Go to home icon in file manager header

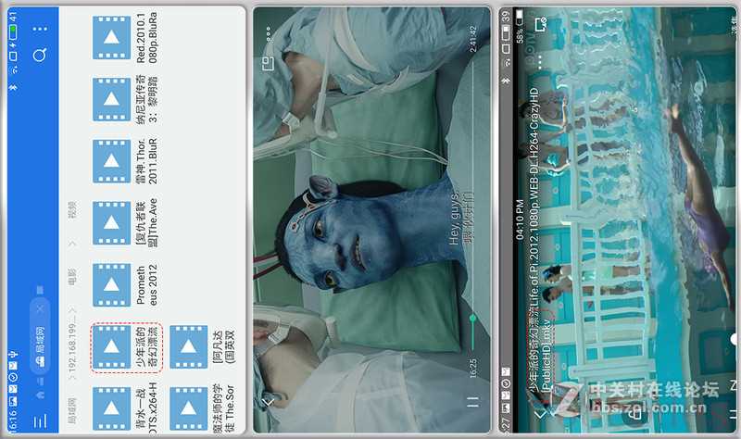pyautogui.click(x=40, y=394)
